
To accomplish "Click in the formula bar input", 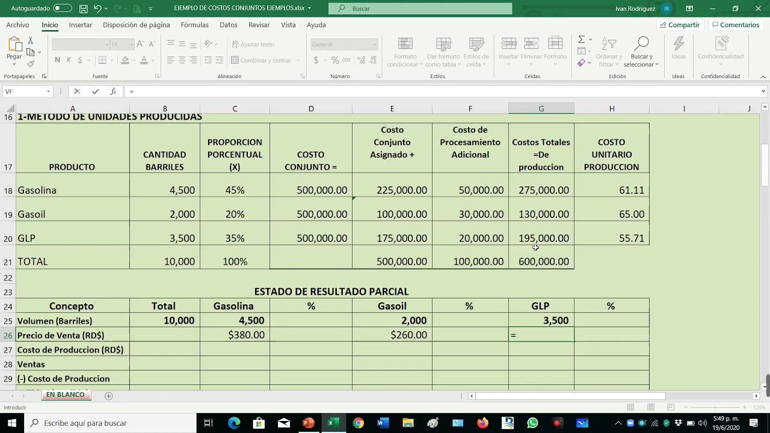I will pyautogui.click(x=442, y=91).
